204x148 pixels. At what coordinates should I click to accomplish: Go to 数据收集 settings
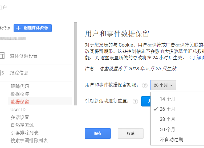20,94
